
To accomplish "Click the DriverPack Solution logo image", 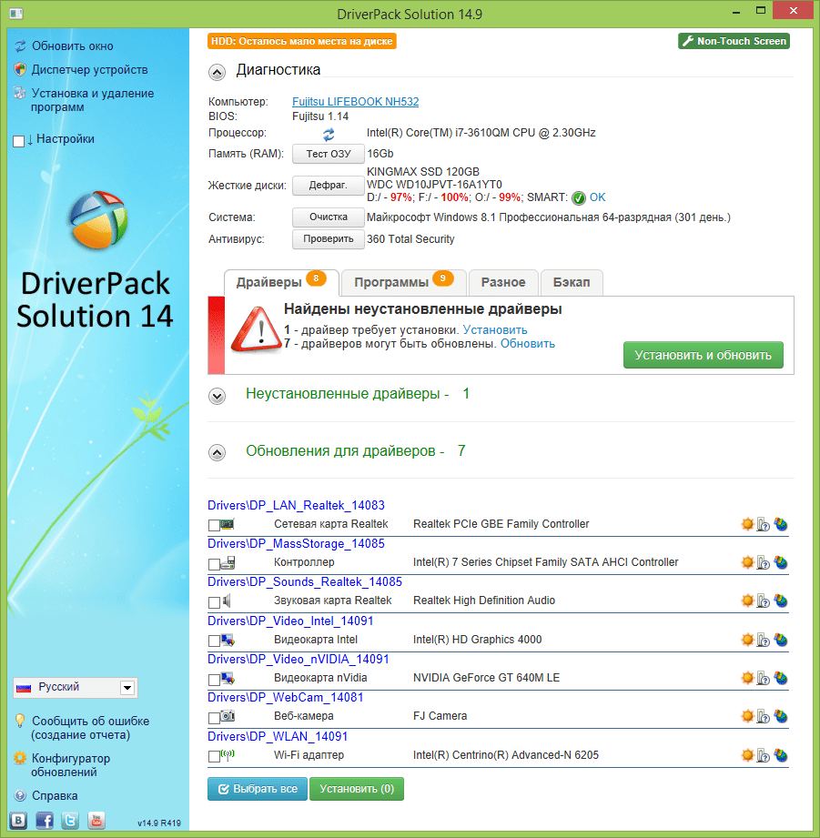I will 98,220.
